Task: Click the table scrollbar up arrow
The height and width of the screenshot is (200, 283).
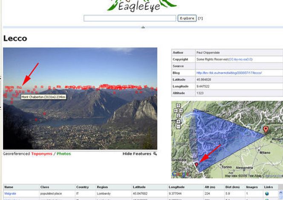Action: (281, 193)
